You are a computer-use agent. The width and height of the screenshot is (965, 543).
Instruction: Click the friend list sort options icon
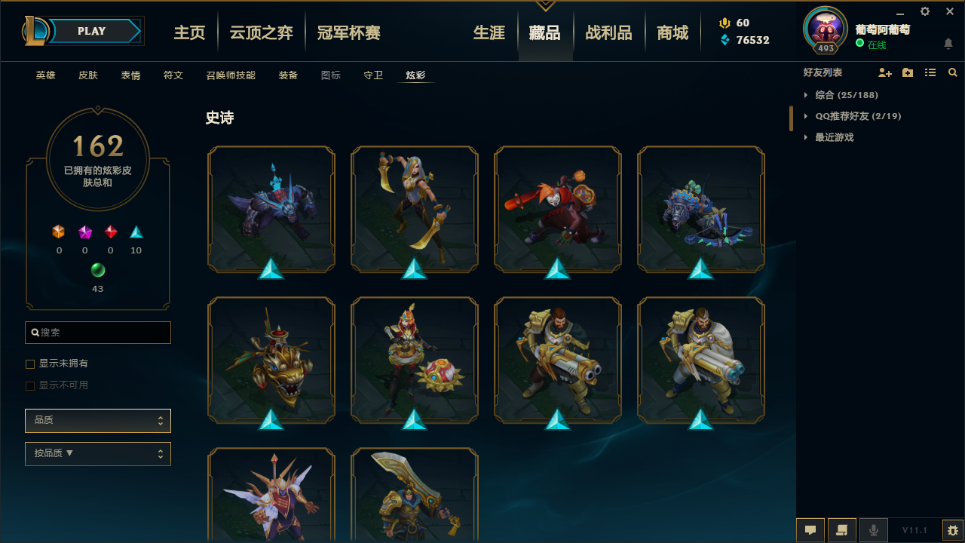(x=930, y=72)
